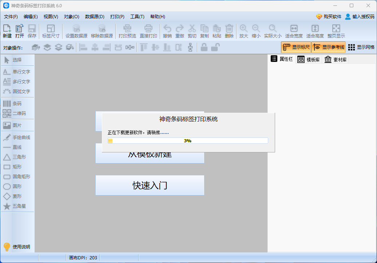Click the unlock object icon
377x263 pixels.
coord(215,47)
